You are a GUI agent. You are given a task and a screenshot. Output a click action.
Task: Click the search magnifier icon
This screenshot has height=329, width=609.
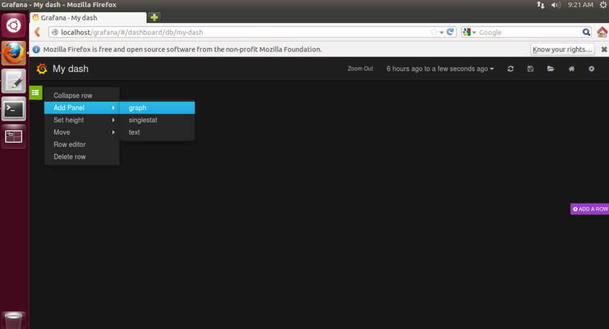tap(586, 32)
